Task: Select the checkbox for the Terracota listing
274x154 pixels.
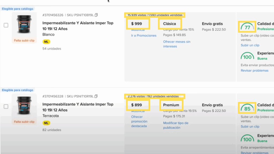Action: pos(6,106)
